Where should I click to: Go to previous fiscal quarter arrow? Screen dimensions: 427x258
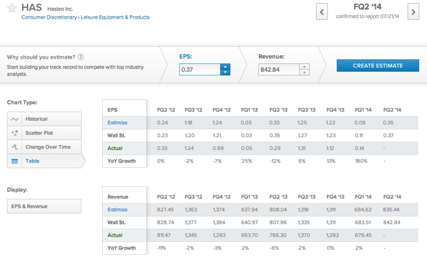[x=322, y=12]
